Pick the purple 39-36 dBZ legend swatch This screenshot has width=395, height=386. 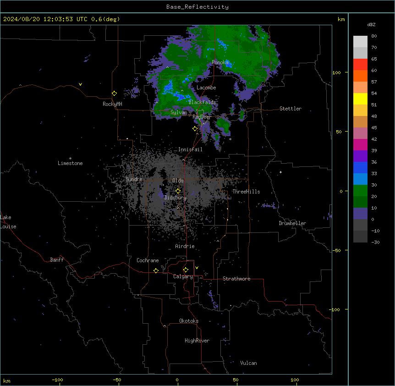[360, 156]
